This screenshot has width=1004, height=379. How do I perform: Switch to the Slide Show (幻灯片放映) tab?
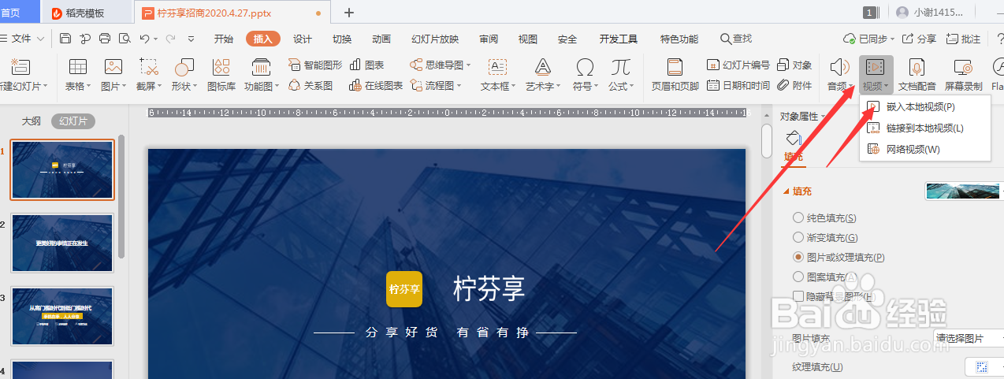435,39
